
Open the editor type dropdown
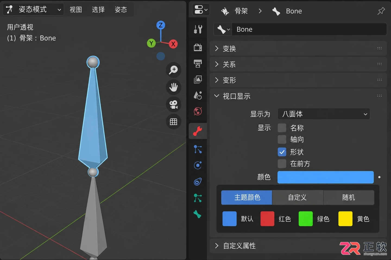[x=201, y=10]
